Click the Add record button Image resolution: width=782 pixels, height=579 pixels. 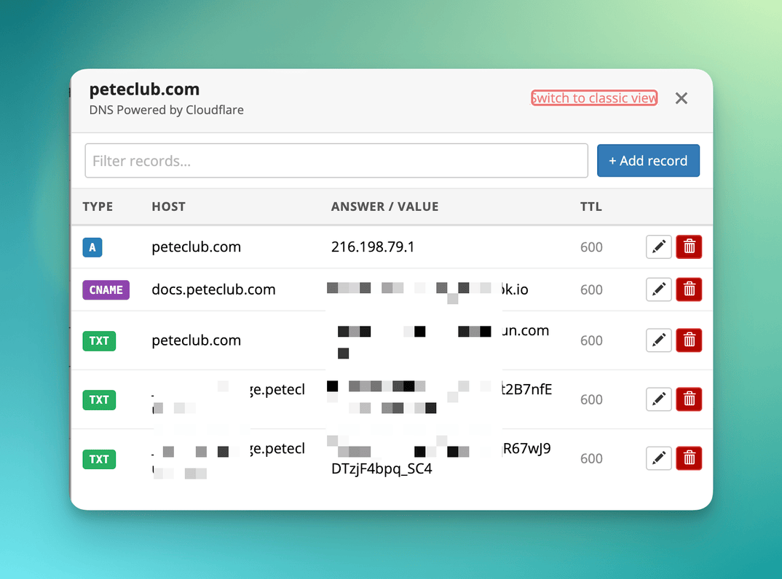648,161
